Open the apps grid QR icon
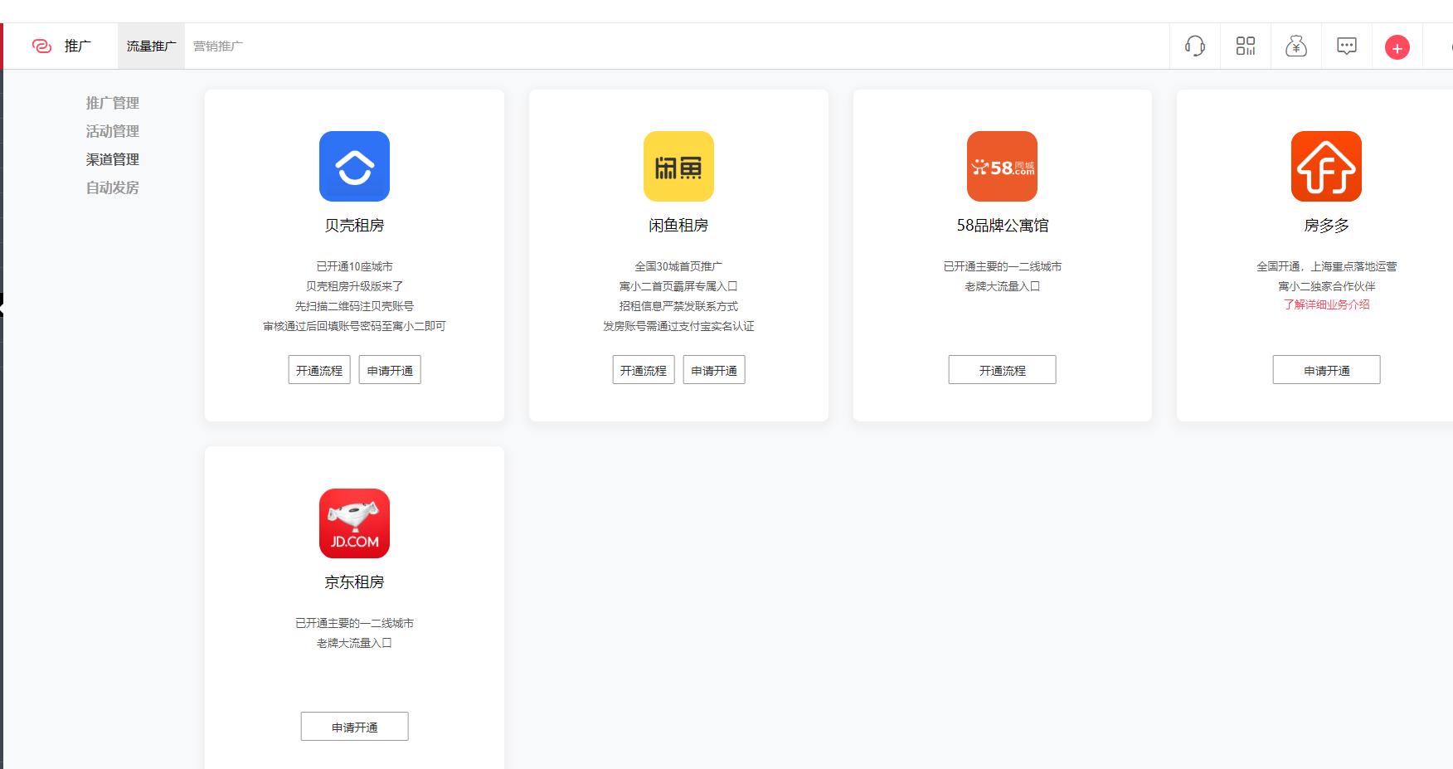The height and width of the screenshot is (769, 1453). coord(1246,46)
